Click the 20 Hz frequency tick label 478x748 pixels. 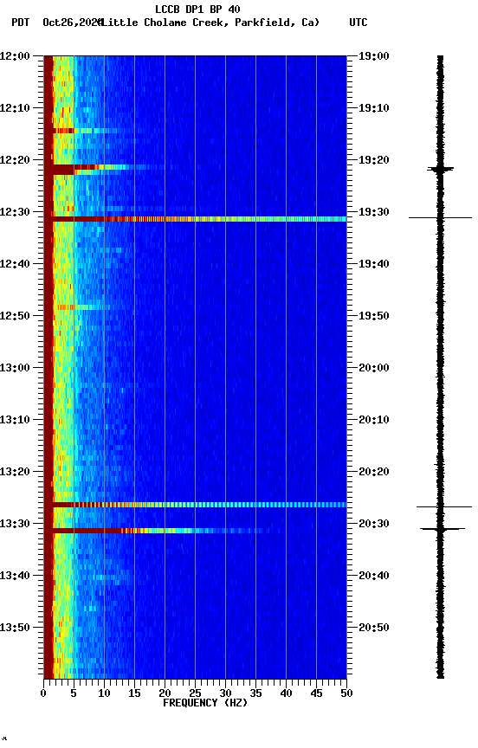pos(165,693)
